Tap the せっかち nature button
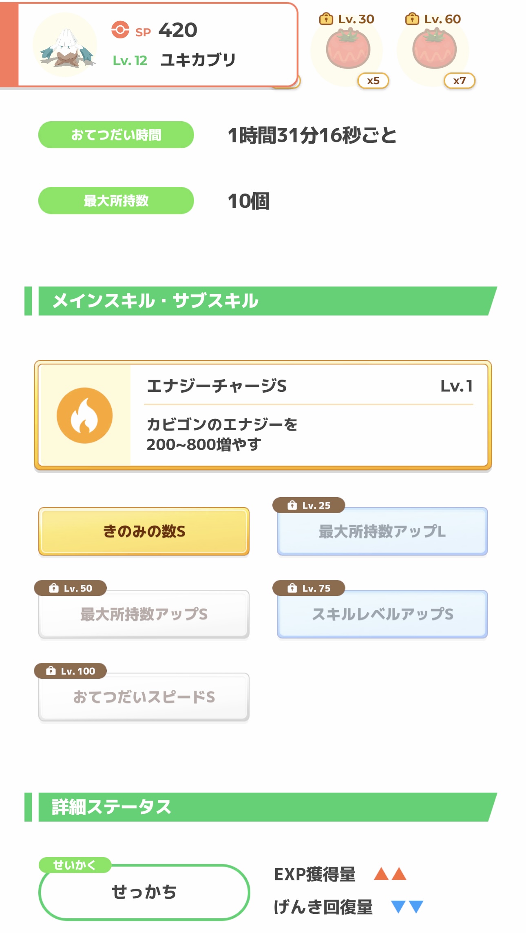 click(144, 892)
